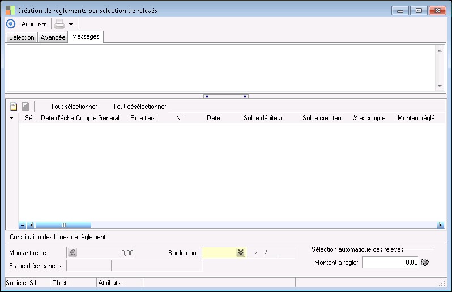Sort by the Sél column header
The height and width of the screenshot is (292, 452).
coord(27,118)
